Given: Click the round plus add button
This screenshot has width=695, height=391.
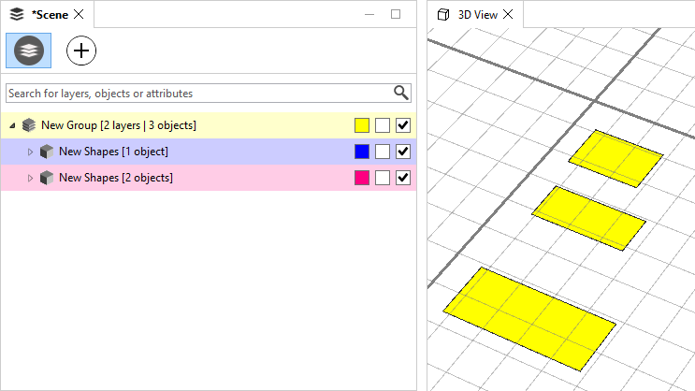Looking at the screenshot, I should tap(82, 51).
